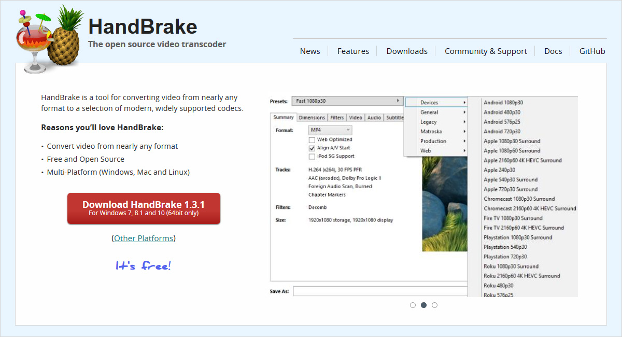
Task: Go to Downloads in navigation
Action: (407, 51)
